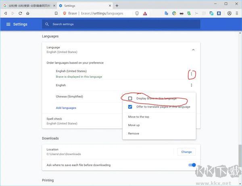This screenshot has height=186, width=242.
Task: Open the Brave main menu icon
Action: pos(237,13)
